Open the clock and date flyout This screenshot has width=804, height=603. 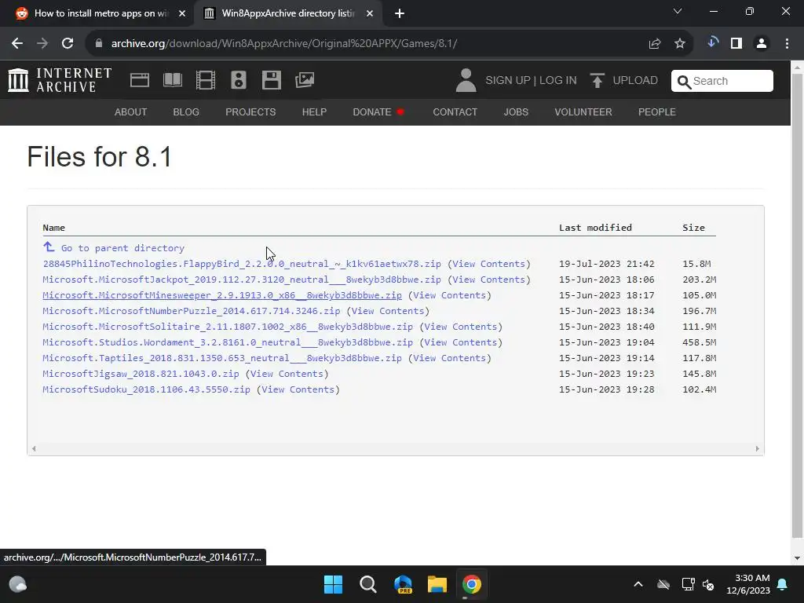pyautogui.click(x=748, y=584)
